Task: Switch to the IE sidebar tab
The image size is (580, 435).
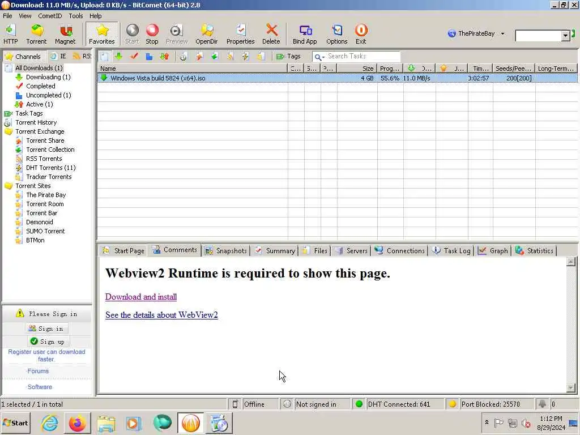Action: 59,56
